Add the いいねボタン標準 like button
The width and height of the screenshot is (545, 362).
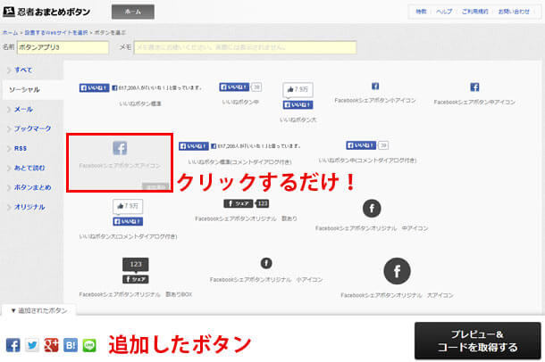[x=140, y=95]
